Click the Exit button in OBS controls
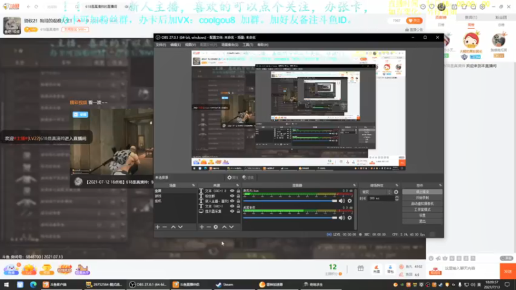 click(x=422, y=221)
